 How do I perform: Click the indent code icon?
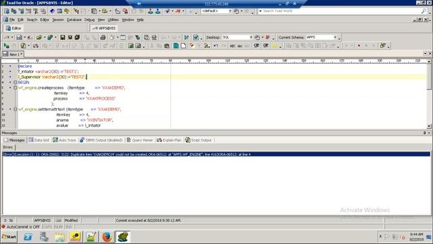coord(256,45)
